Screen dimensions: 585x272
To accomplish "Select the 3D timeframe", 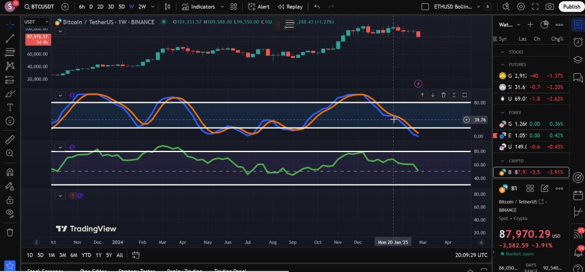I will (x=111, y=7).
